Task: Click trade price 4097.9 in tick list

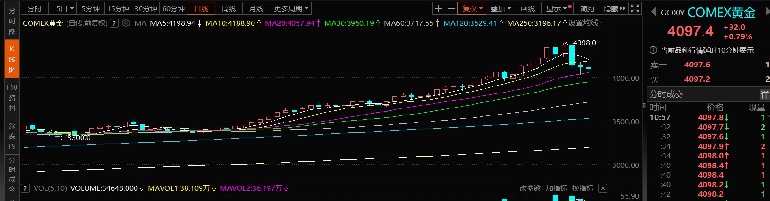Action: coord(710,146)
